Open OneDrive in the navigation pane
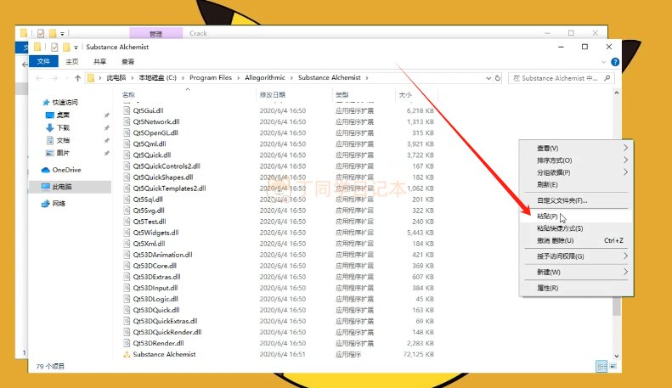The width and height of the screenshot is (672, 388). (66, 170)
